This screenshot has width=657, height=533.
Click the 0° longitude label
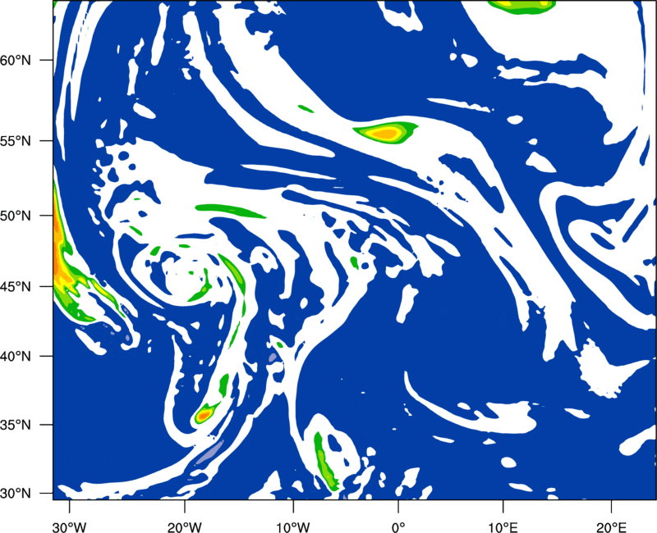[x=398, y=527]
